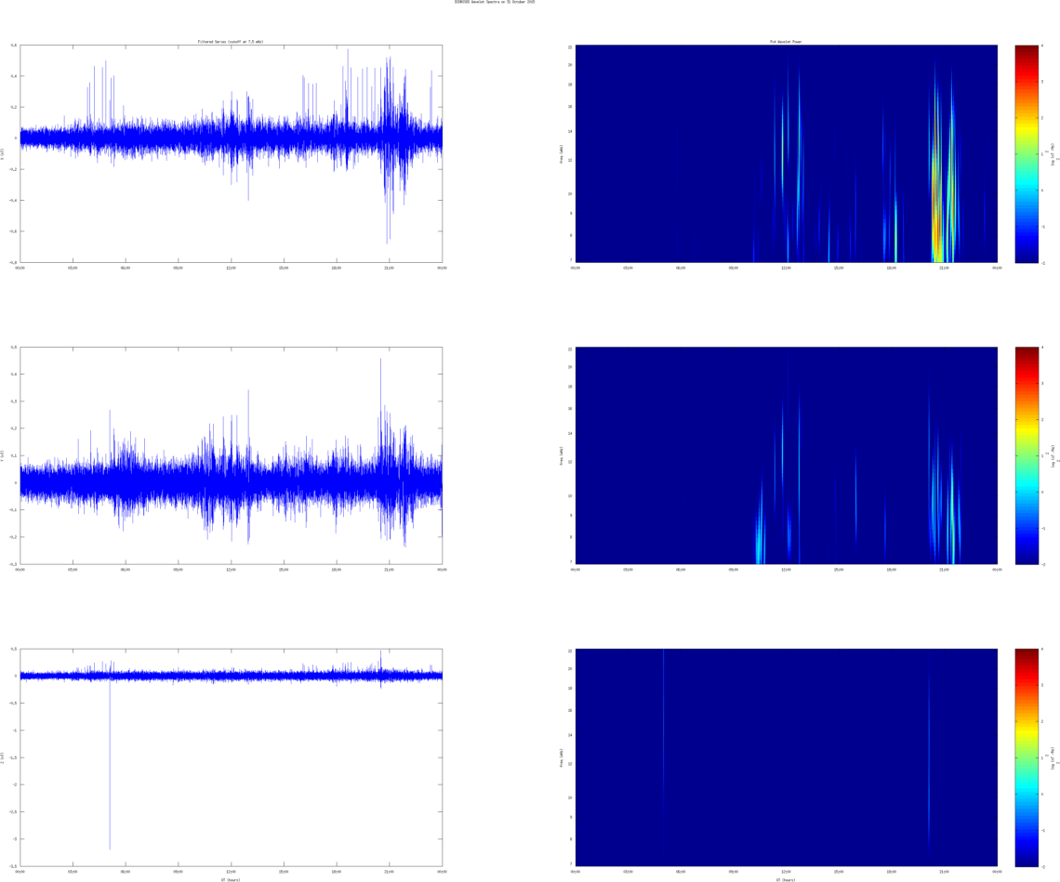Click the Z component wavelet power spectrogram
This screenshot has width=1060, height=882.
[787, 757]
